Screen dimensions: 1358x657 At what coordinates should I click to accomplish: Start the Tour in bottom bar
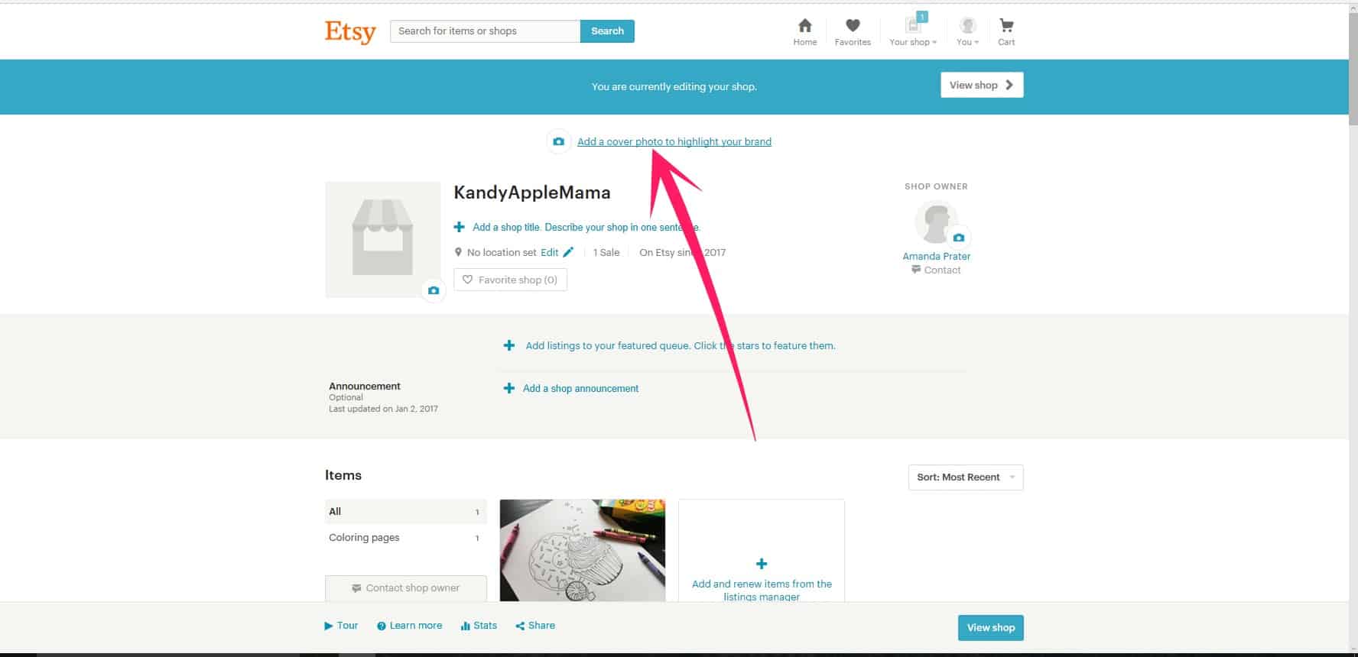pos(341,625)
